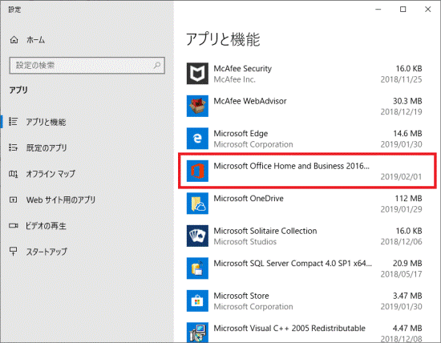Image resolution: width=441 pixels, height=343 pixels.
Task: Click the 2018/12/06 install date
Action: [x=401, y=242]
